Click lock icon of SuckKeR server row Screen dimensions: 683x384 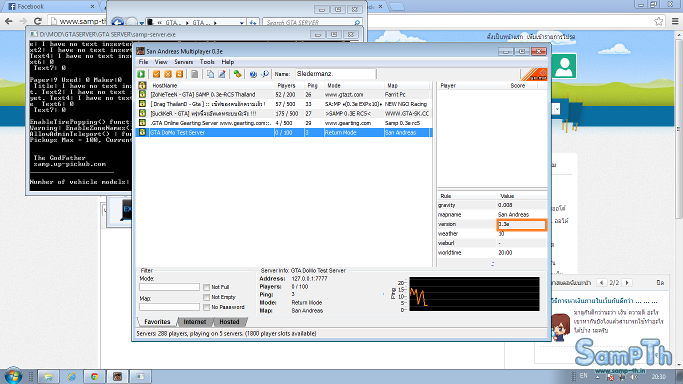click(142, 113)
